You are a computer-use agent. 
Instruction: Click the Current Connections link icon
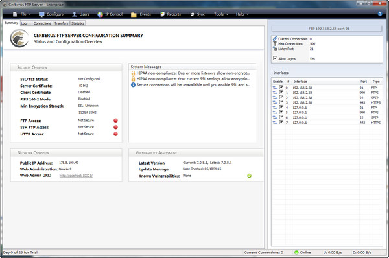click(275, 39)
